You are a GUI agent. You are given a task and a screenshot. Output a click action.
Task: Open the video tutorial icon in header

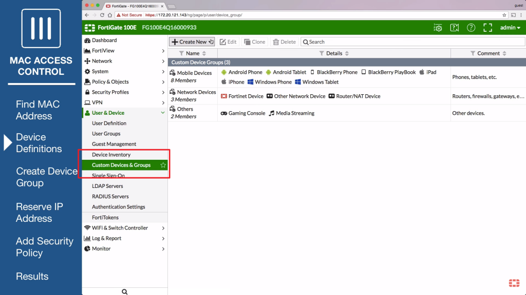tap(454, 28)
